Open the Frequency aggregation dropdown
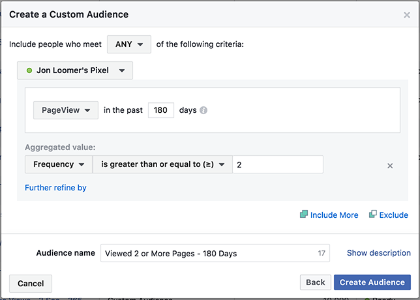Image resolution: width=420 pixels, height=300 pixels. coord(59,164)
